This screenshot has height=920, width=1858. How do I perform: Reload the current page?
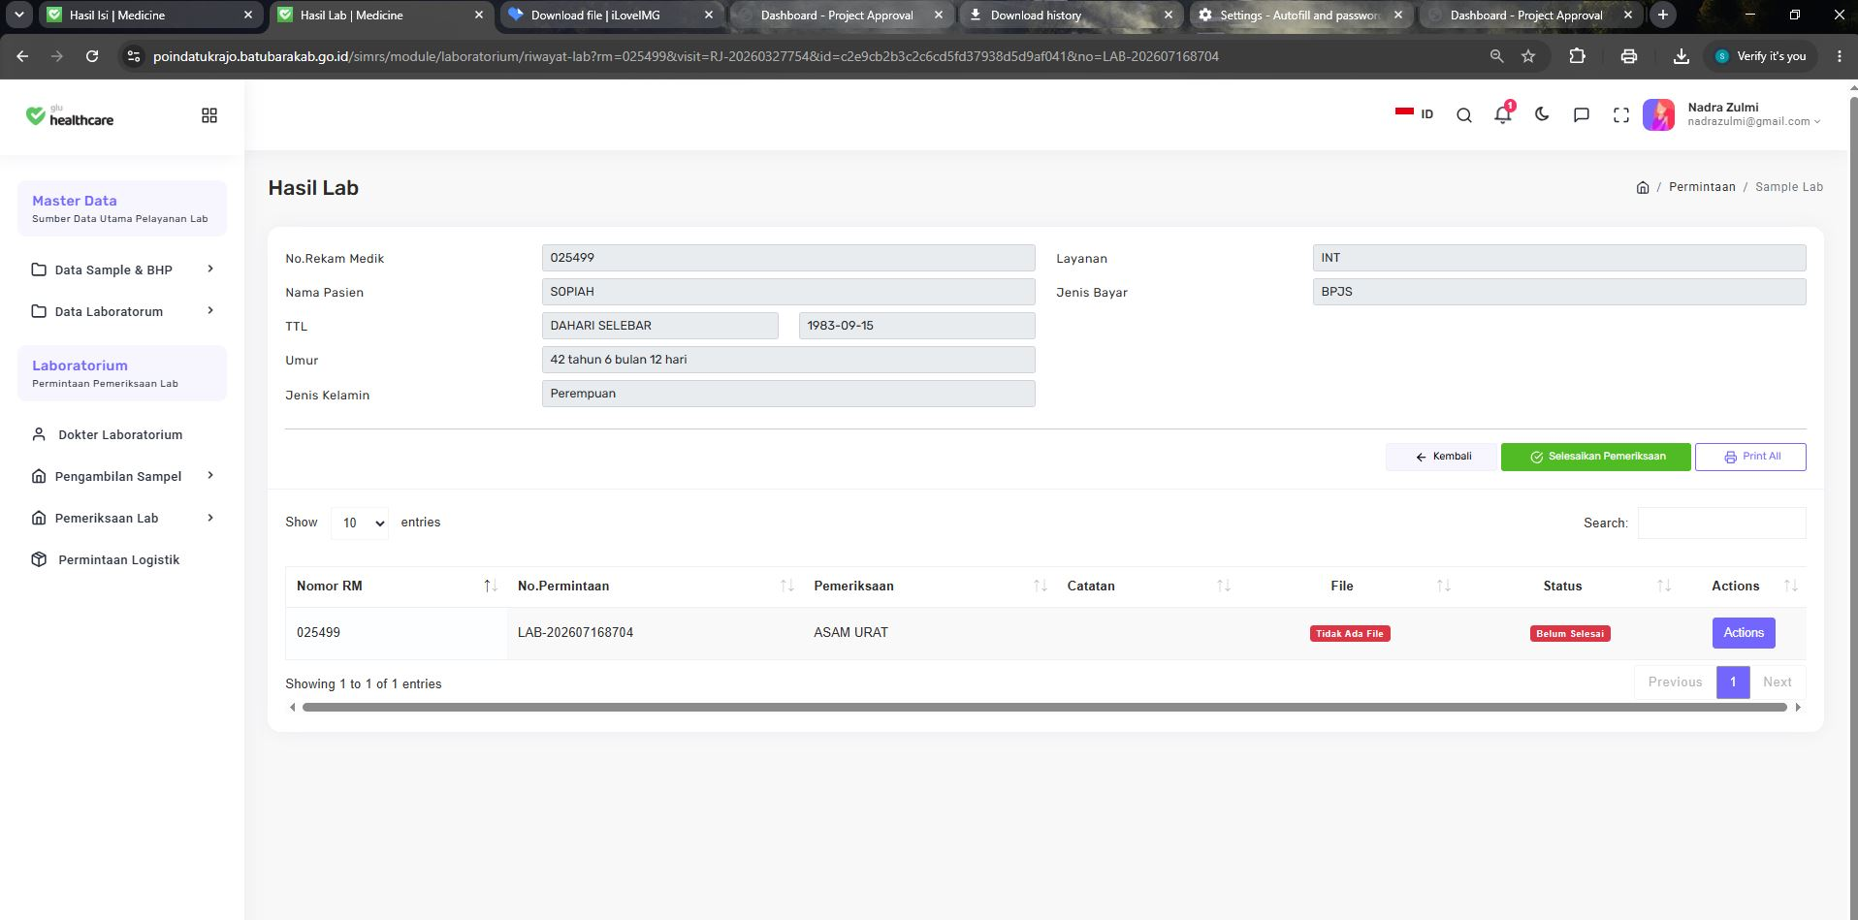pos(92,56)
